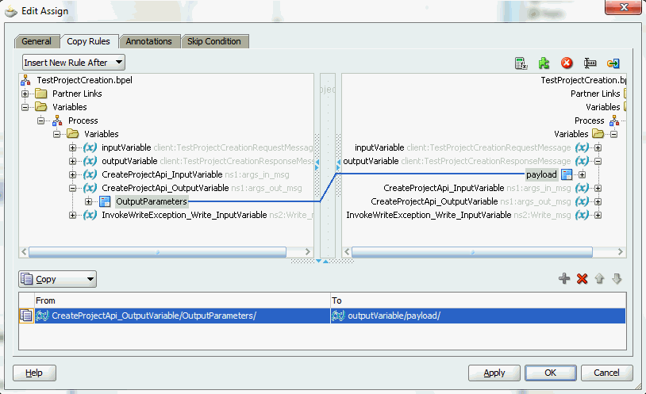
Task: Select TestProjectCreation.bpel root in the left tree
Action: [x=84, y=80]
